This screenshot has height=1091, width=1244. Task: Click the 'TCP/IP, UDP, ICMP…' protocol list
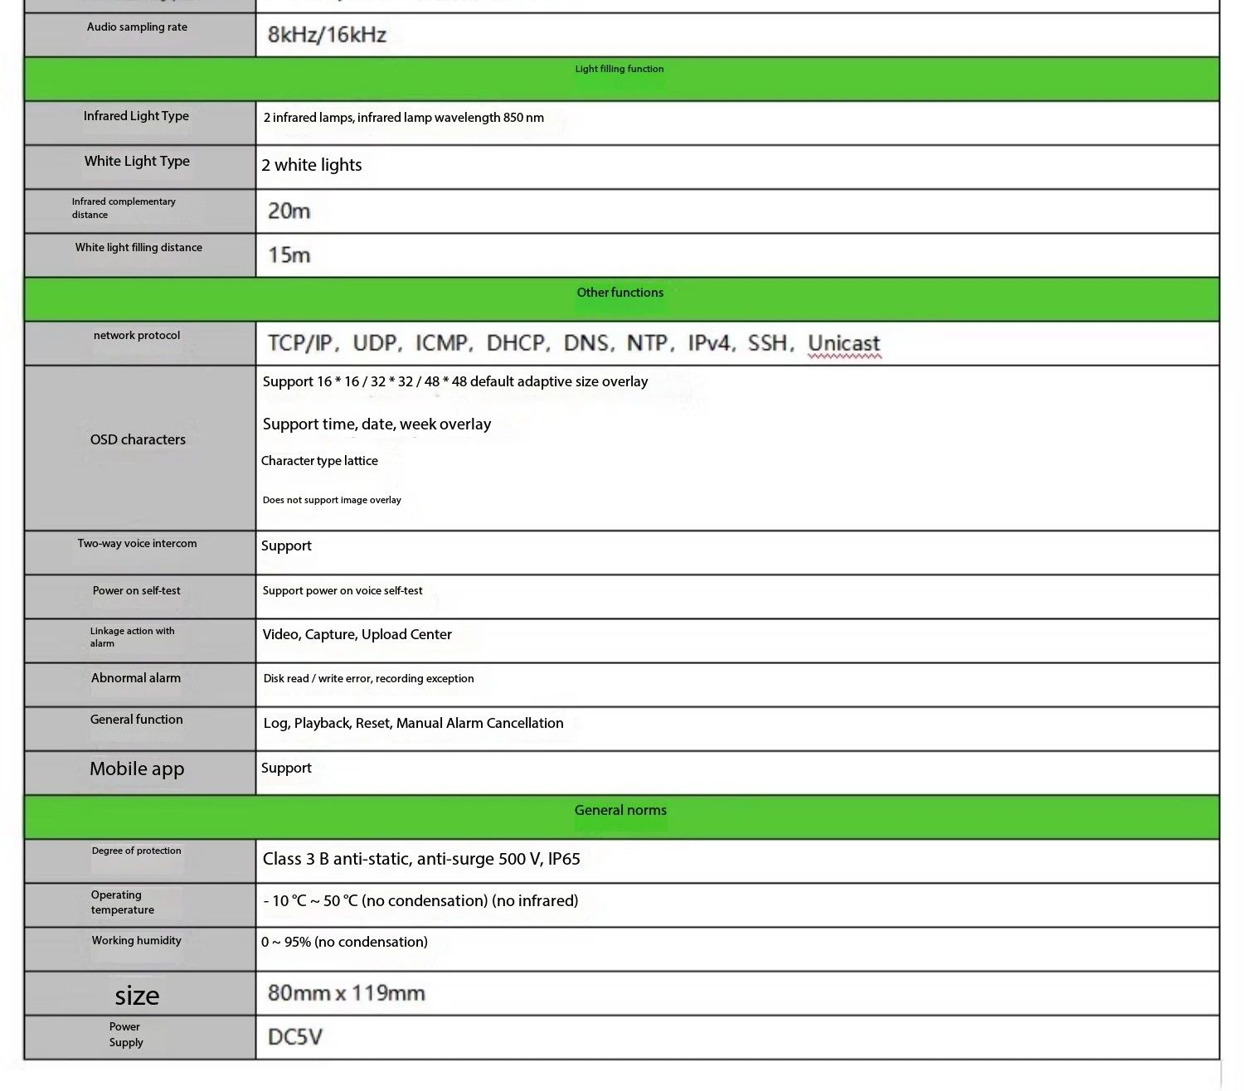click(x=574, y=343)
